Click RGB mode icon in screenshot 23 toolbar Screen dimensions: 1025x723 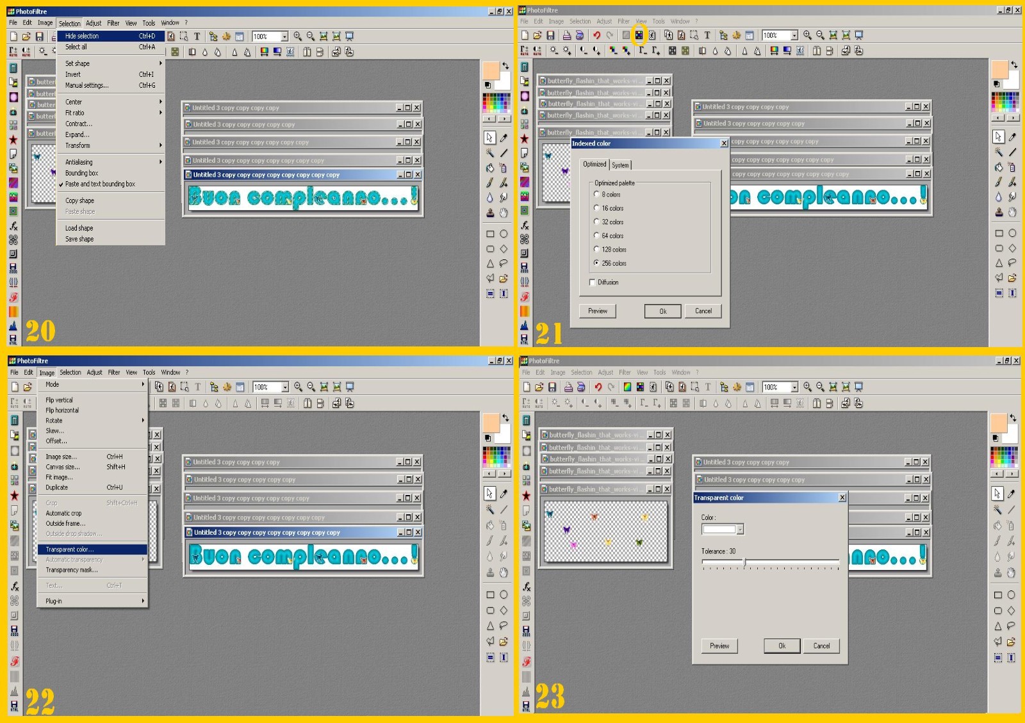[x=627, y=387]
